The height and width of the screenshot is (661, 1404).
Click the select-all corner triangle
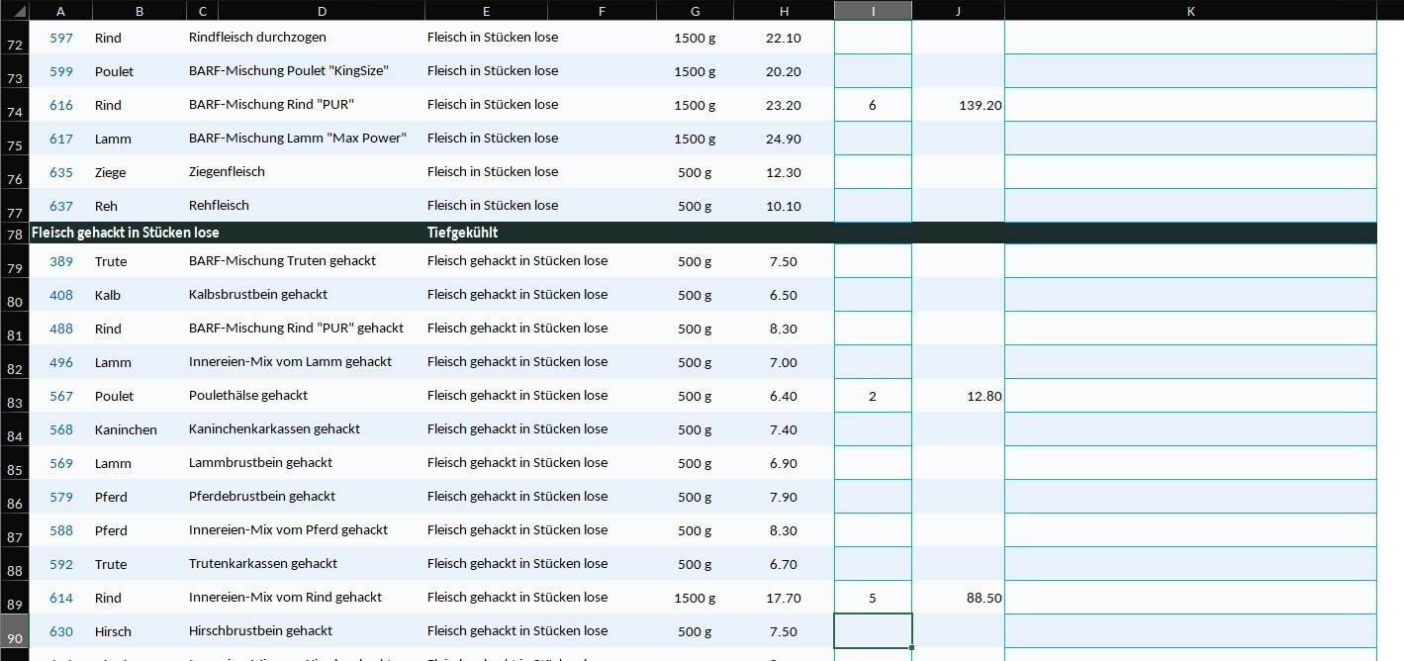click(x=14, y=11)
